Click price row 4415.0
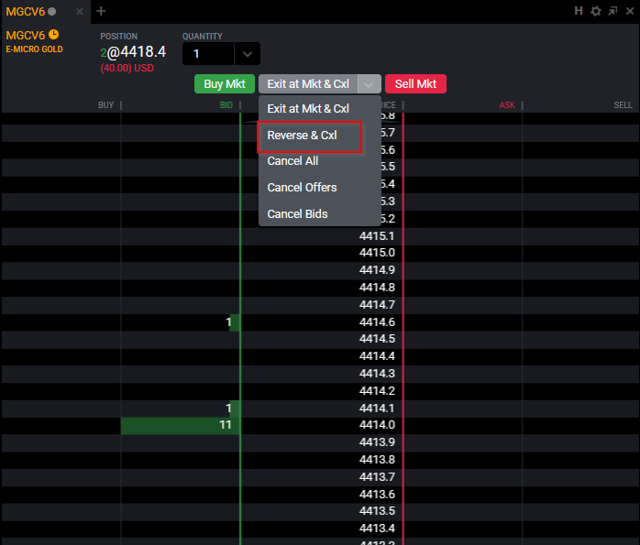640x545 pixels. coord(322,253)
